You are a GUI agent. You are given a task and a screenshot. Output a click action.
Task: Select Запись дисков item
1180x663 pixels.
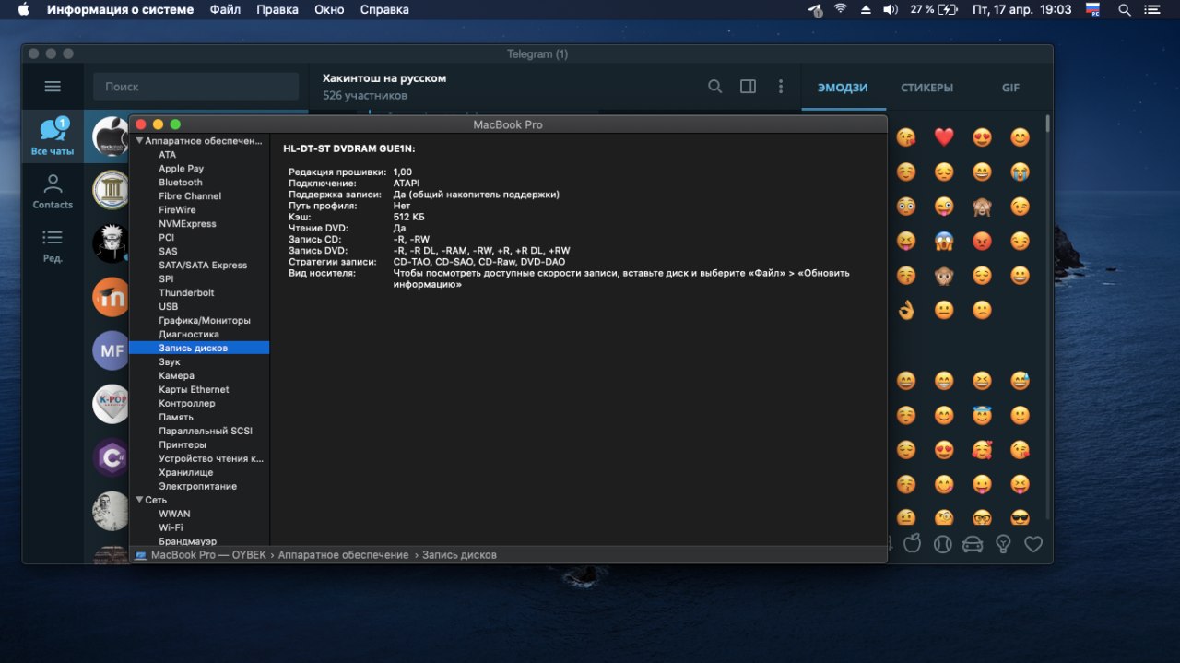coord(199,349)
